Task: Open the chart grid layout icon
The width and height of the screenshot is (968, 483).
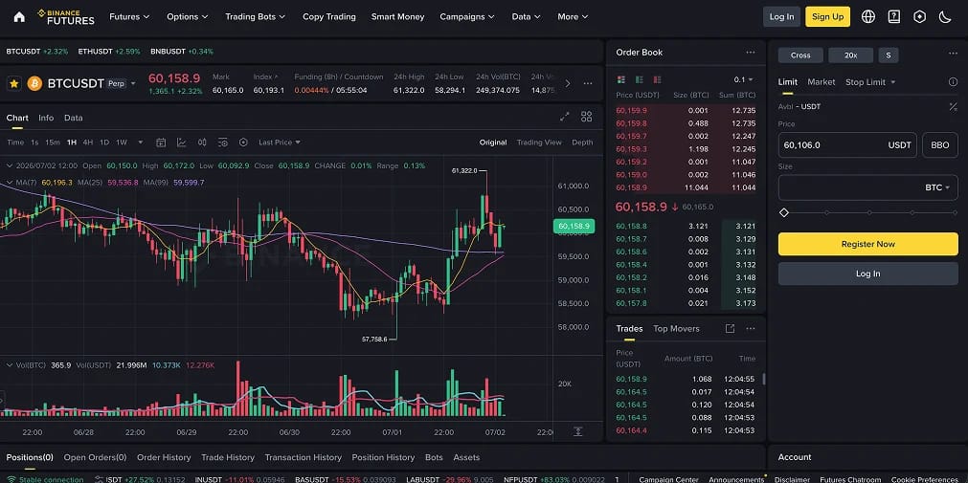Action: pyautogui.click(x=587, y=117)
